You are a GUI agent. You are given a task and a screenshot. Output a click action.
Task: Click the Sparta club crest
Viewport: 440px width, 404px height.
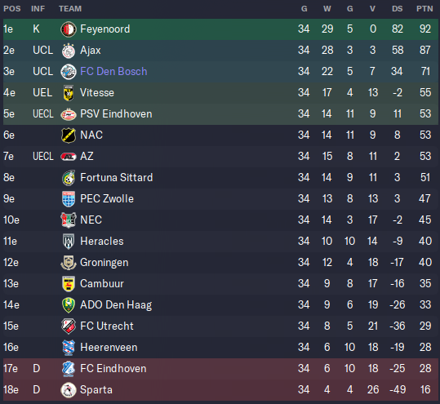tap(69, 390)
